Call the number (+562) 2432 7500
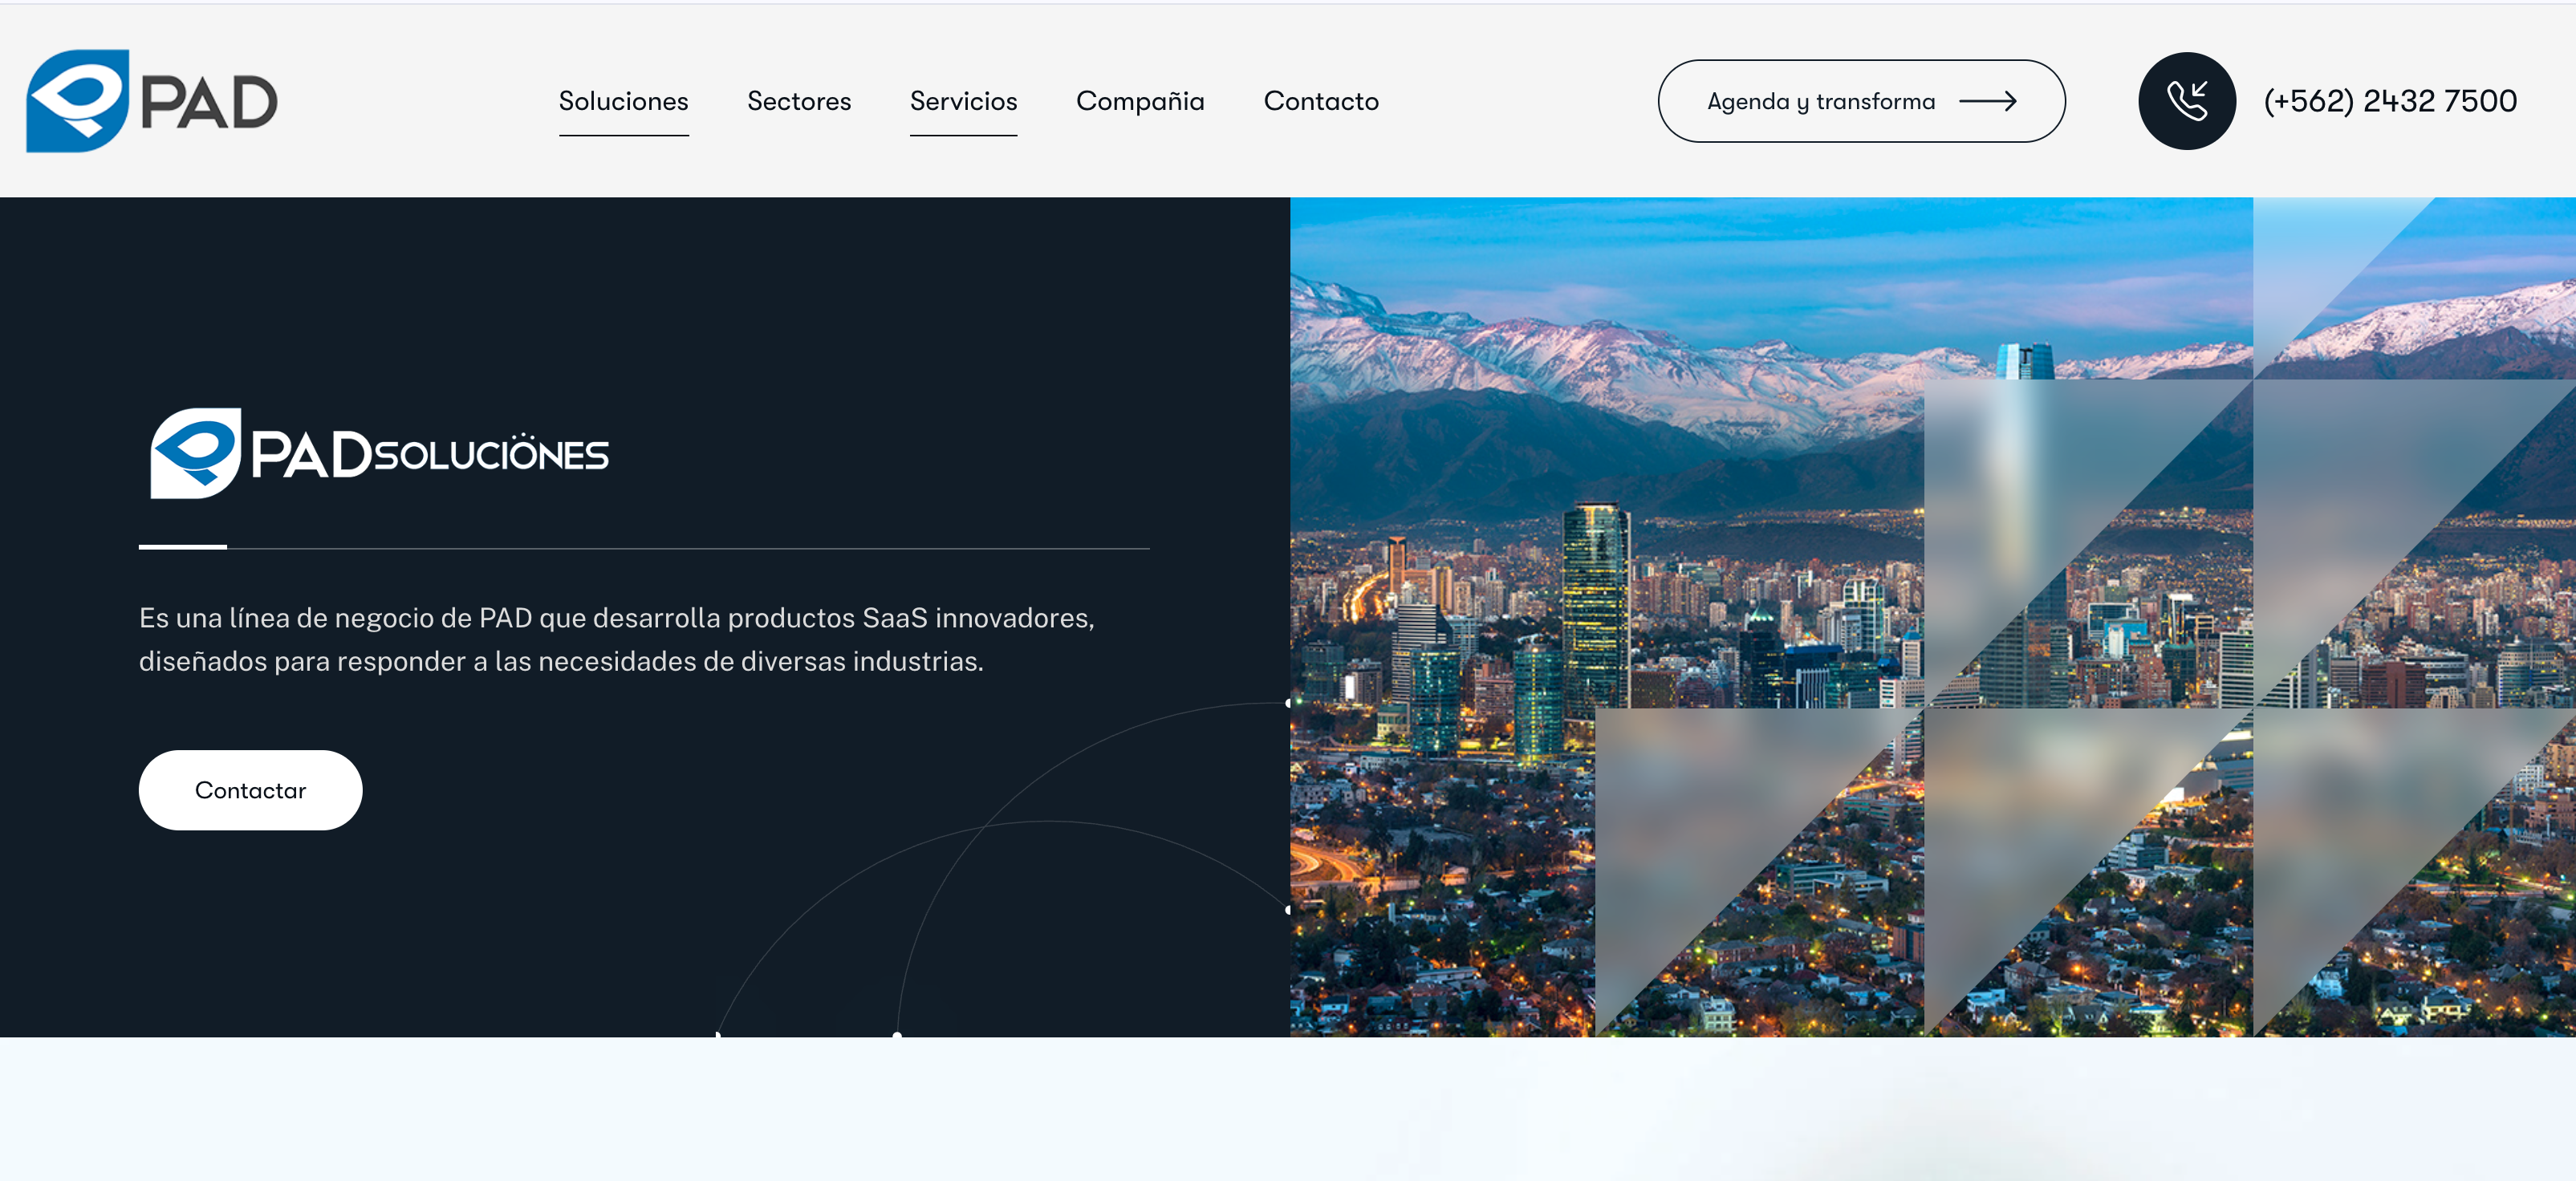The width and height of the screenshot is (2576, 1181). click(x=2389, y=101)
